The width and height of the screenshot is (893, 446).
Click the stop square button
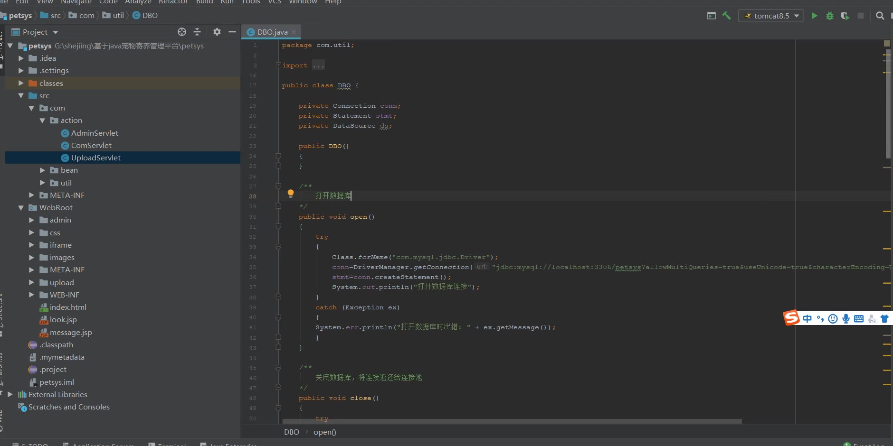click(860, 16)
